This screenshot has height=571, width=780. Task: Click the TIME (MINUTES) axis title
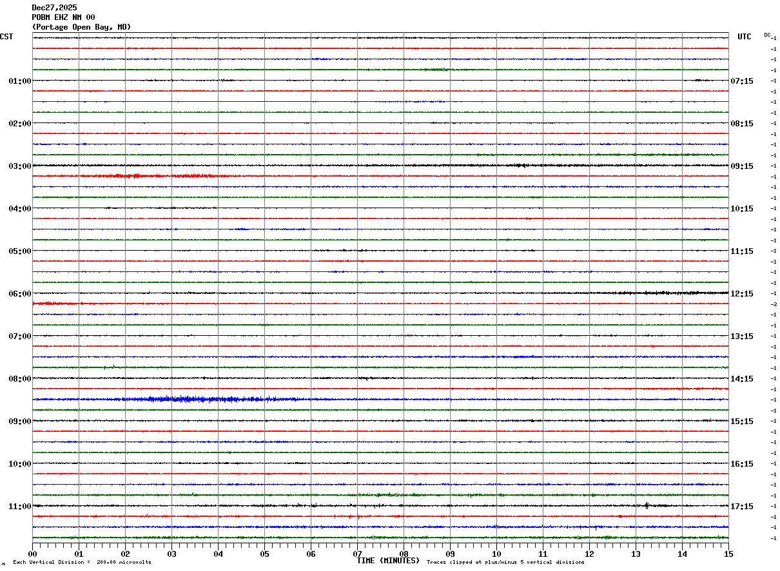388,561
